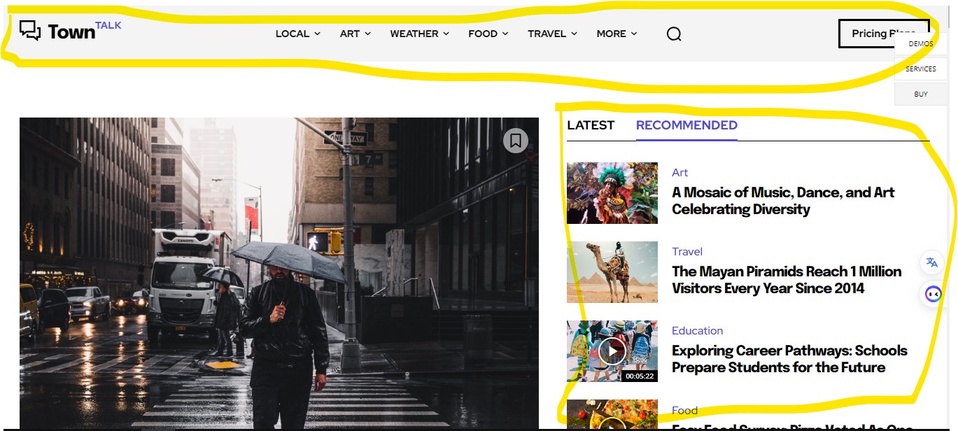Select the RECOMMENDED tab
This screenshot has height=431, width=958.
click(x=686, y=125)
